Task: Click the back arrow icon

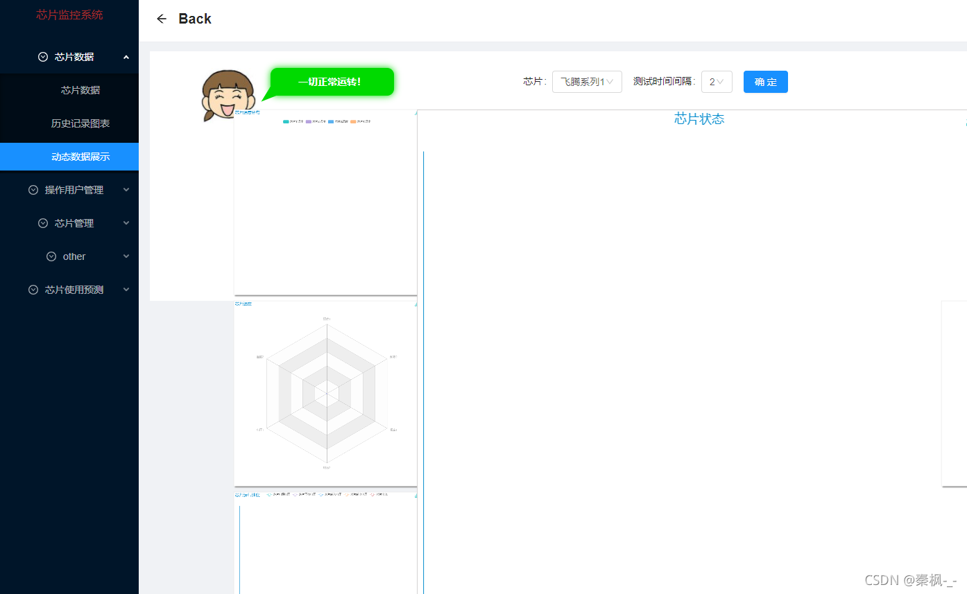Action: pos(162,19)
